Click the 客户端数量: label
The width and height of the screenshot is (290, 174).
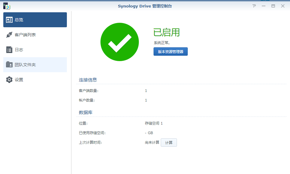88,91
